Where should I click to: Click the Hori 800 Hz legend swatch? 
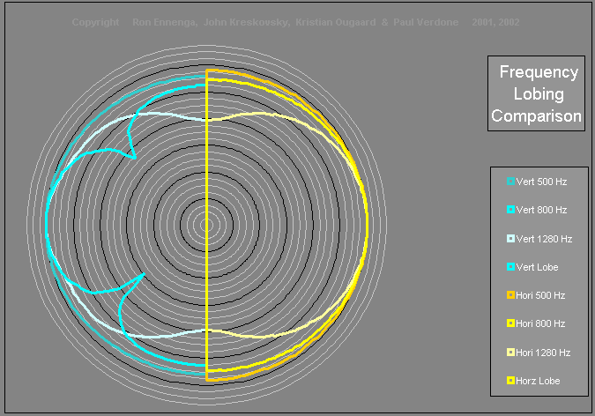(510, 323)
